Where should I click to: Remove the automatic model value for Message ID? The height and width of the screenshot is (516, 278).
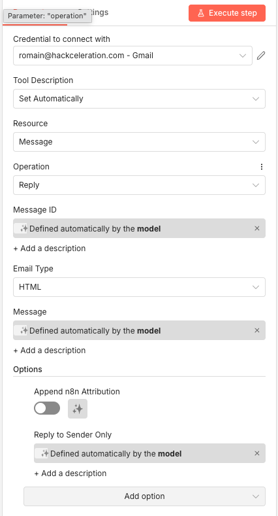[257, 228]
